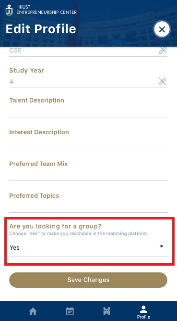Clear the Study Year field with the eraser icon
This screenshot has height=321, width=177.
coord(162,82)
